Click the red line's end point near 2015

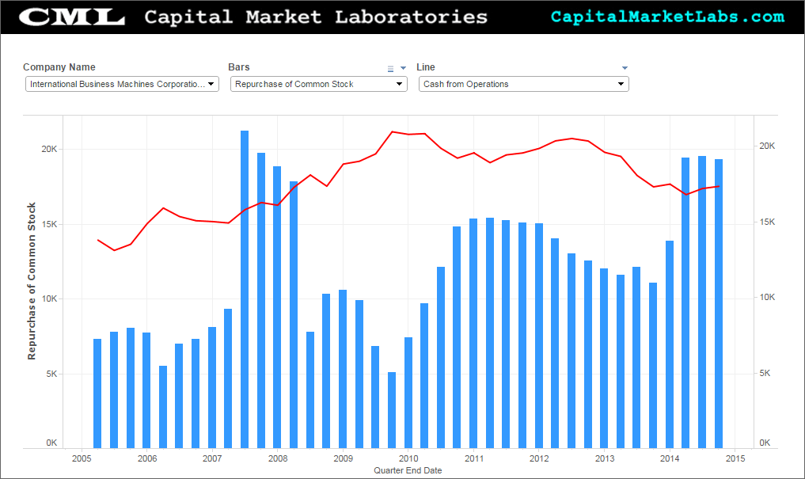tap(719, 187)
